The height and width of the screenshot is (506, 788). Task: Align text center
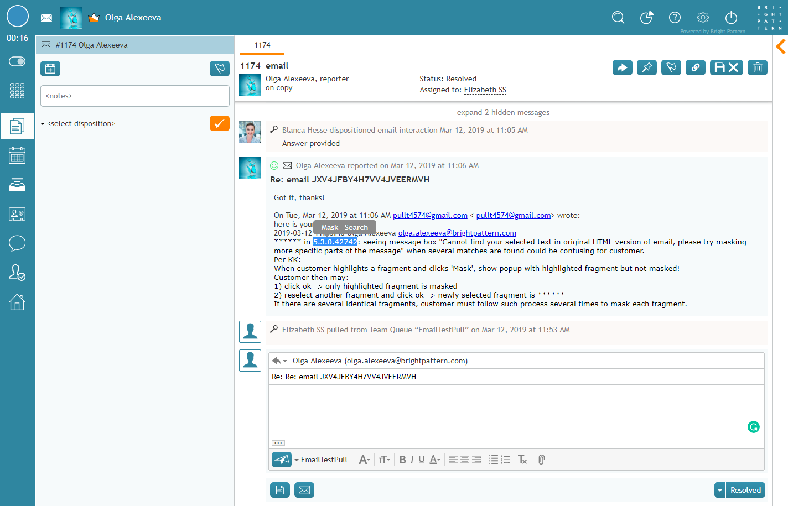pyautogui.click(x=465, y=460)
